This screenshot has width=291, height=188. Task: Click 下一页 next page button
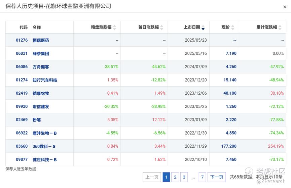click(x=217, y=177)
